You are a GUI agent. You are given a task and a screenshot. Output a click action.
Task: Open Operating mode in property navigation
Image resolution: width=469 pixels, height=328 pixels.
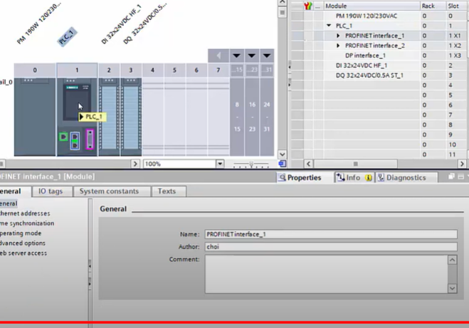click(21, 233)
